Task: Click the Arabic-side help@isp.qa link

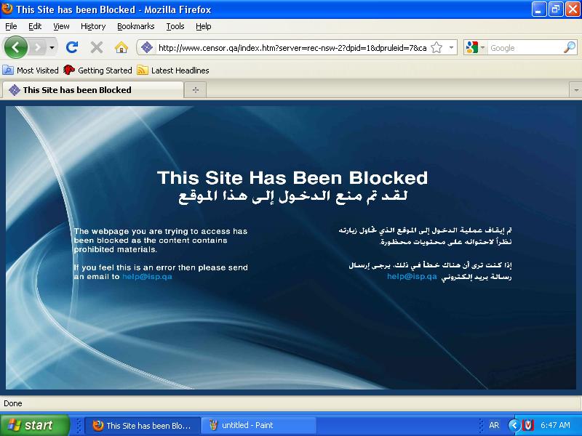Action: point(412,277)
